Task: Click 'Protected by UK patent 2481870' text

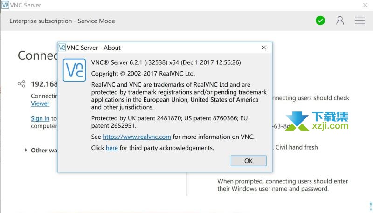Action: click(137, 118)
